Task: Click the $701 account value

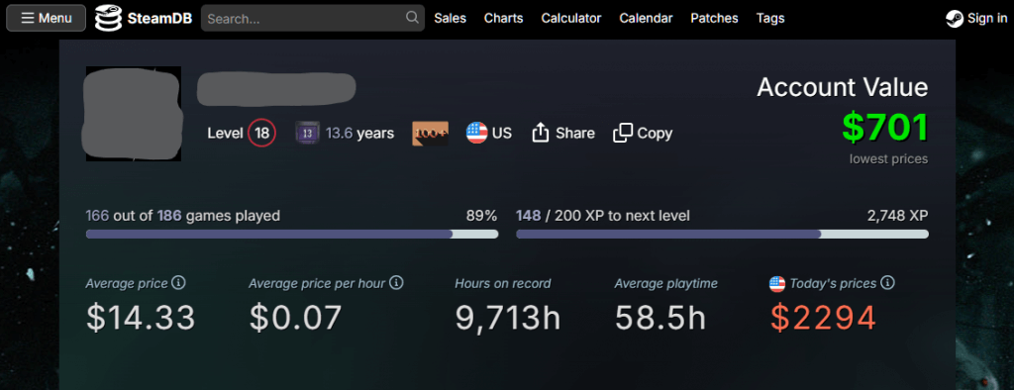Action: (x=884, y=128)
